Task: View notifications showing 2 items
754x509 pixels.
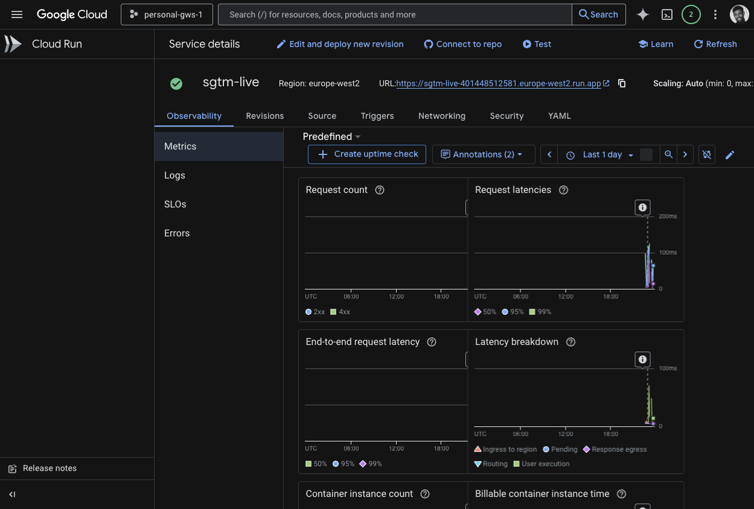Action: click(691, 14)
